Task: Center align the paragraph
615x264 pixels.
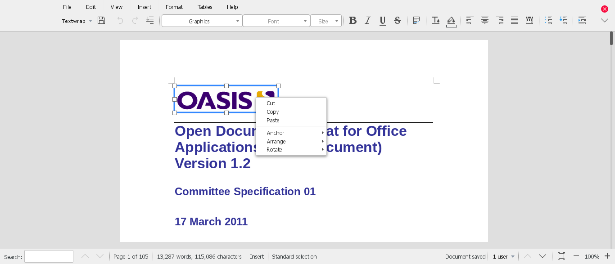Action: coord(485,21)
